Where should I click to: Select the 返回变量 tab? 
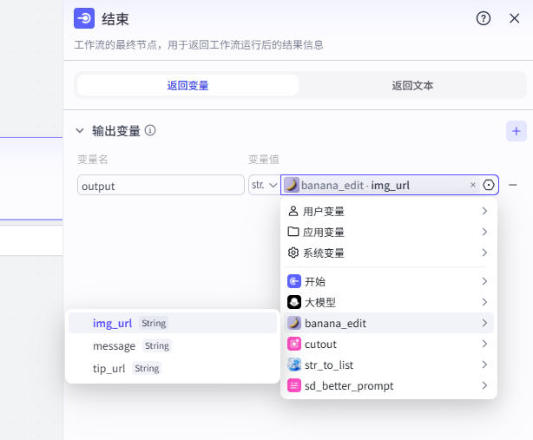click(x=188, y=85)
